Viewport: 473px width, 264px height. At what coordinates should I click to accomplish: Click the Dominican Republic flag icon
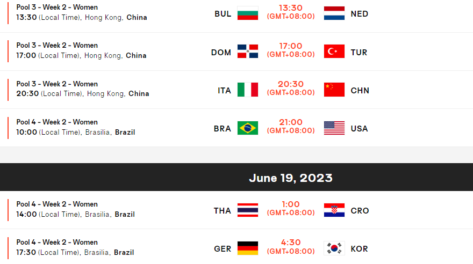click(x=248, y=52)
